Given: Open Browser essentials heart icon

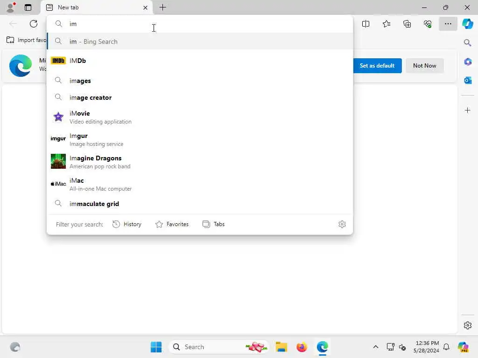Looking at the screenshot, I should click(428, 24).
